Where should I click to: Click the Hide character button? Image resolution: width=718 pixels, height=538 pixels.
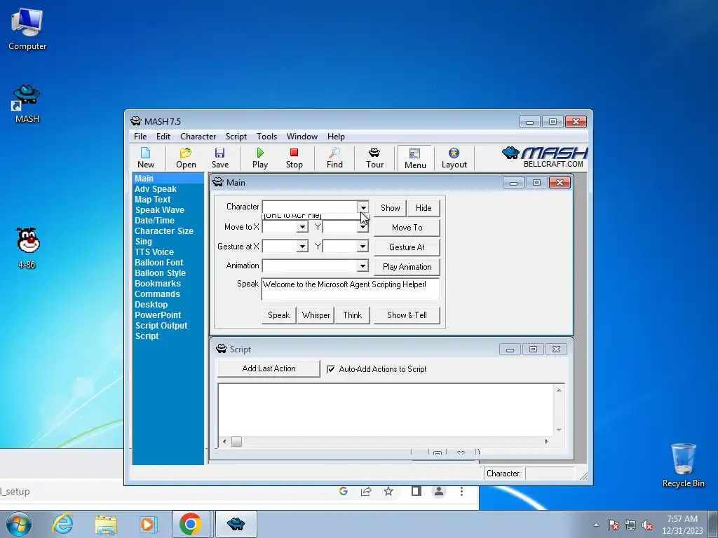coord(424,207)
